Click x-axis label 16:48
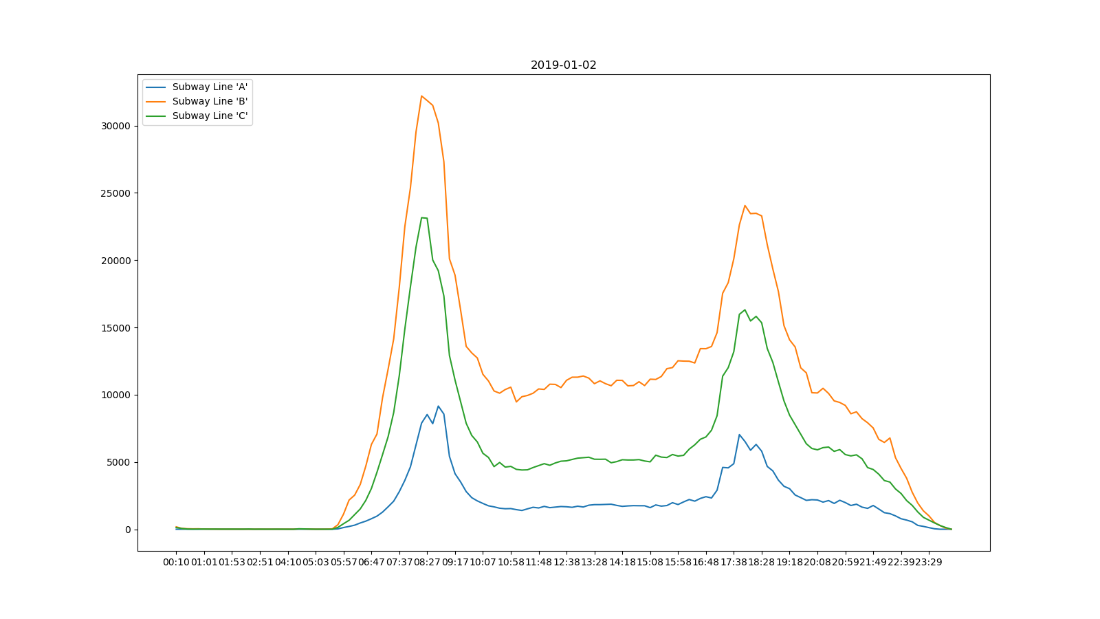Viewport: 1100px width, 619px height. click(x=706, y=562)
